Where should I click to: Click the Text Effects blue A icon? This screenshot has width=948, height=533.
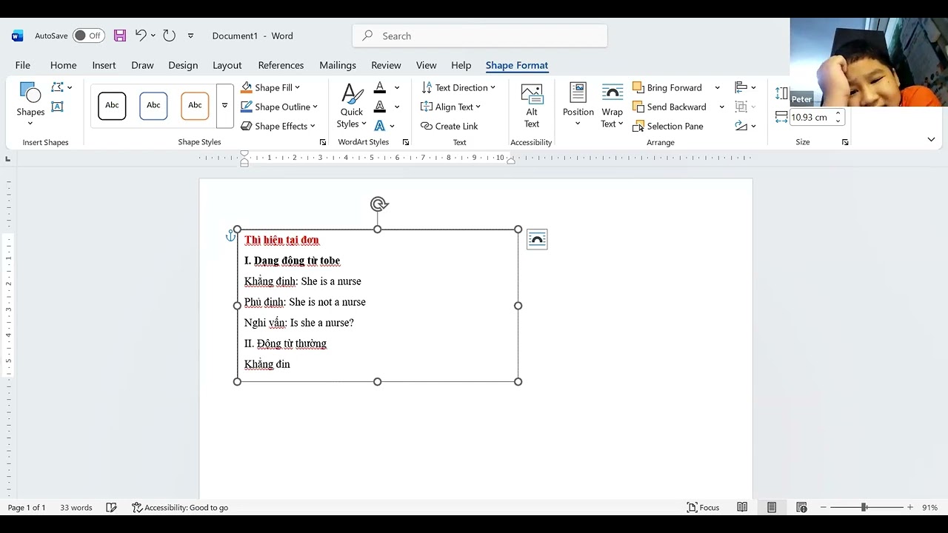tap(380, 126)
